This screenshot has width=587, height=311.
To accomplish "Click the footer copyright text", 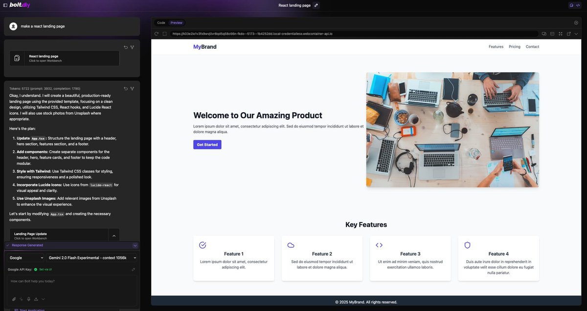I will coord(366,302).
